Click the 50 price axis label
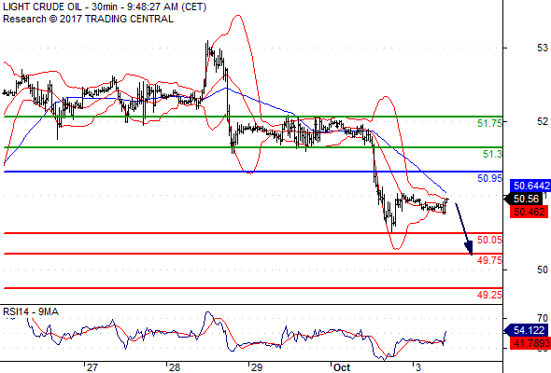 (x=543, y=269)
